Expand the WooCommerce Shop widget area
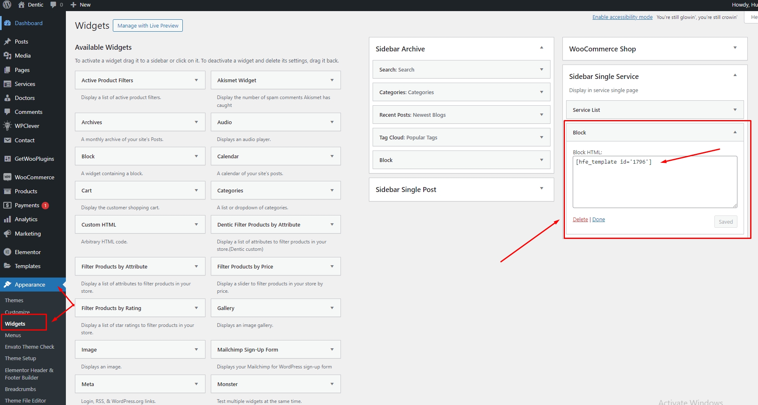The height and width of the screenshot is (405, 758). click(735, 48)
